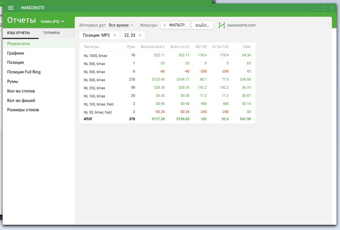This screenshot has width=340, height=230.
Task: Click the $159.65 total EV value
Action: (183, 119)
